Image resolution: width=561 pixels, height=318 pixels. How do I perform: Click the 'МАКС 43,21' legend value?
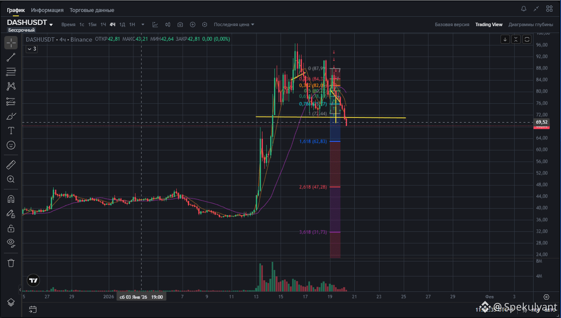(x=135, y=39)
